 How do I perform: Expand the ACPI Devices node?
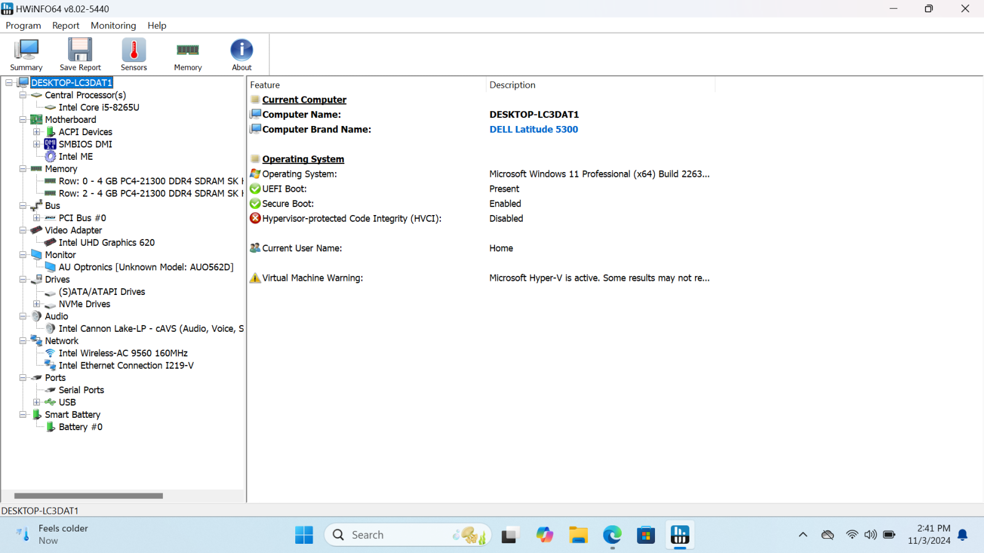pyautogui.click(x=37, y=132)
